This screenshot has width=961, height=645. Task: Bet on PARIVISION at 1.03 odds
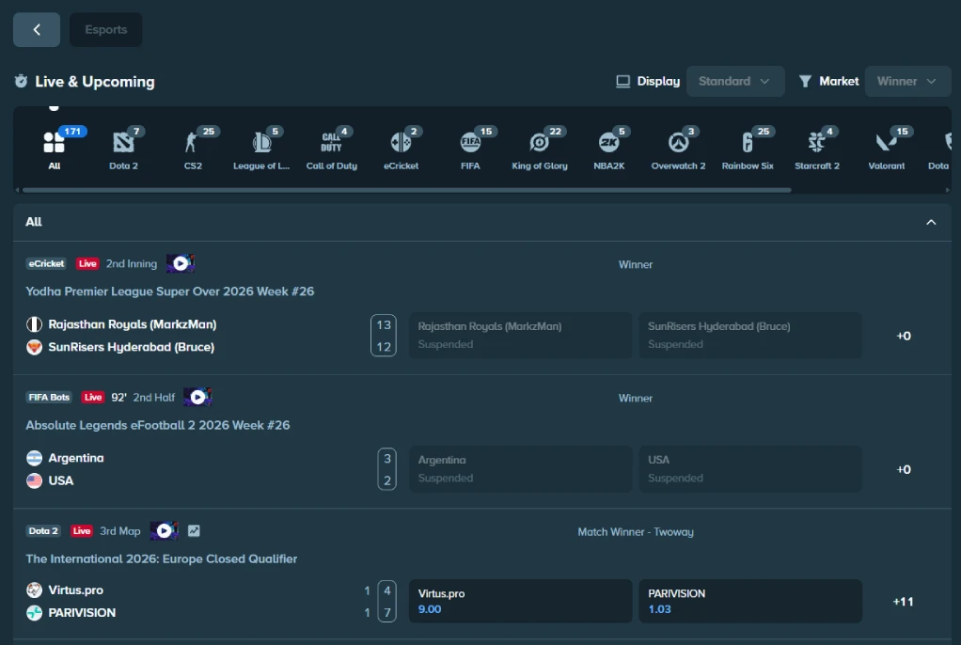[x=750, y=602]
